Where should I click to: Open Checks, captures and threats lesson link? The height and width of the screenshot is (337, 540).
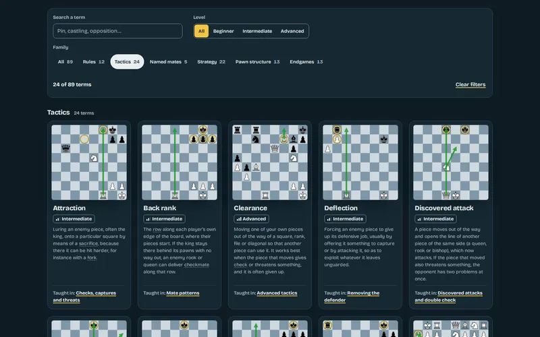85,297
